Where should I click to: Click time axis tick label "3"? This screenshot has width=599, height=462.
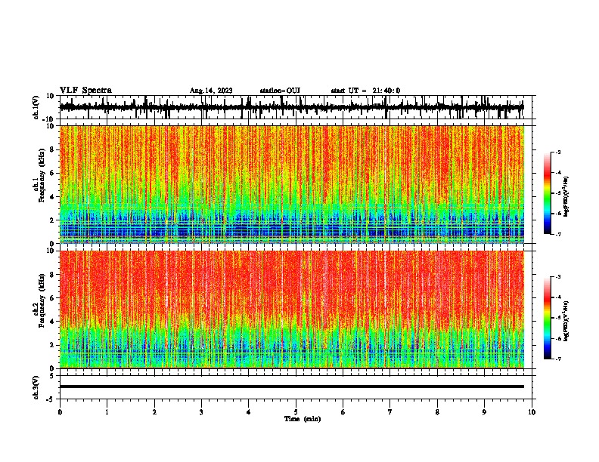pos(201,412)
